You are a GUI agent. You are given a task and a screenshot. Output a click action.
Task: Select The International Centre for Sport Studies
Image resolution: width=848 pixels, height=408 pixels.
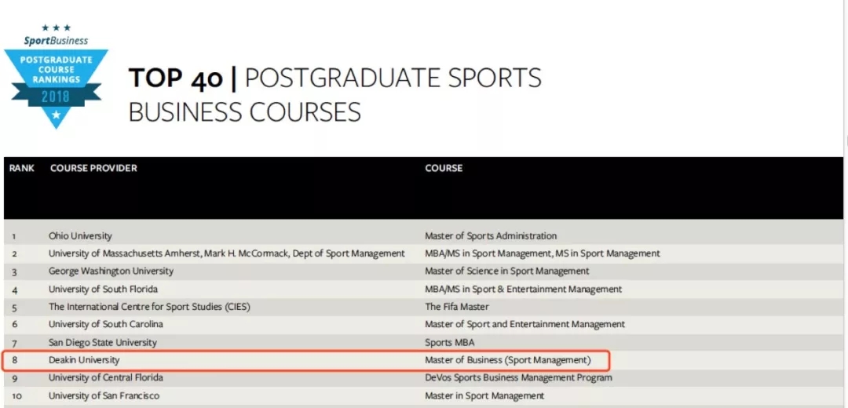tap(149, 307)
